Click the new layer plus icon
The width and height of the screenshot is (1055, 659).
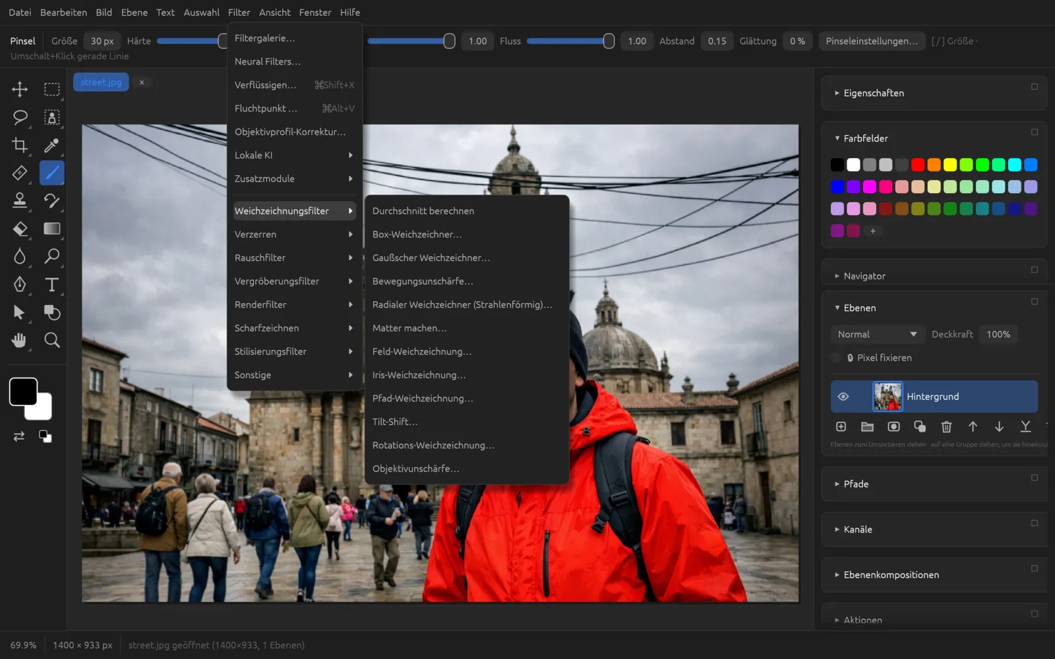pyautogui.click(x=841, y=427)
